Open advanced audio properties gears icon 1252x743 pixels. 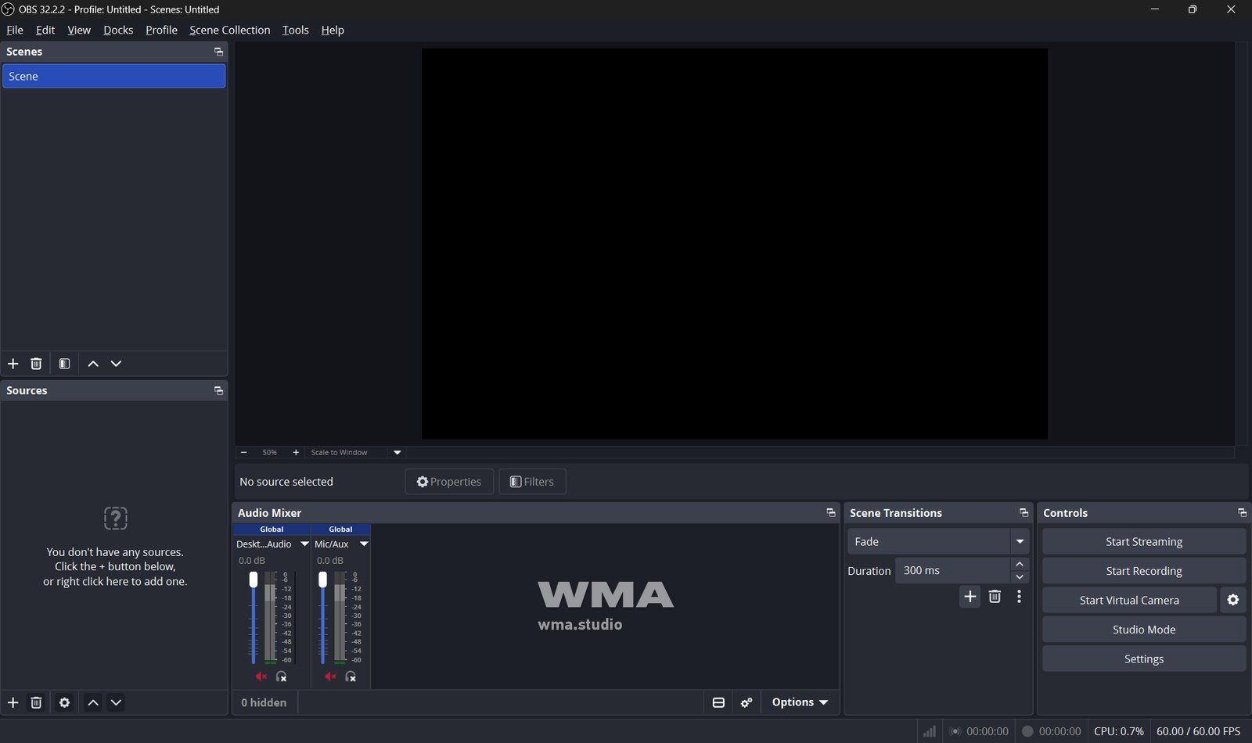pyautogui.click(x=747, y=702)
